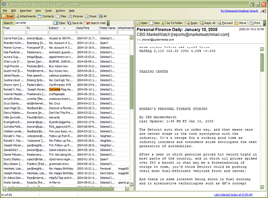Select the Corvette Flag His... email row
This screenshot has height=198, width=268.
point(66,89)
